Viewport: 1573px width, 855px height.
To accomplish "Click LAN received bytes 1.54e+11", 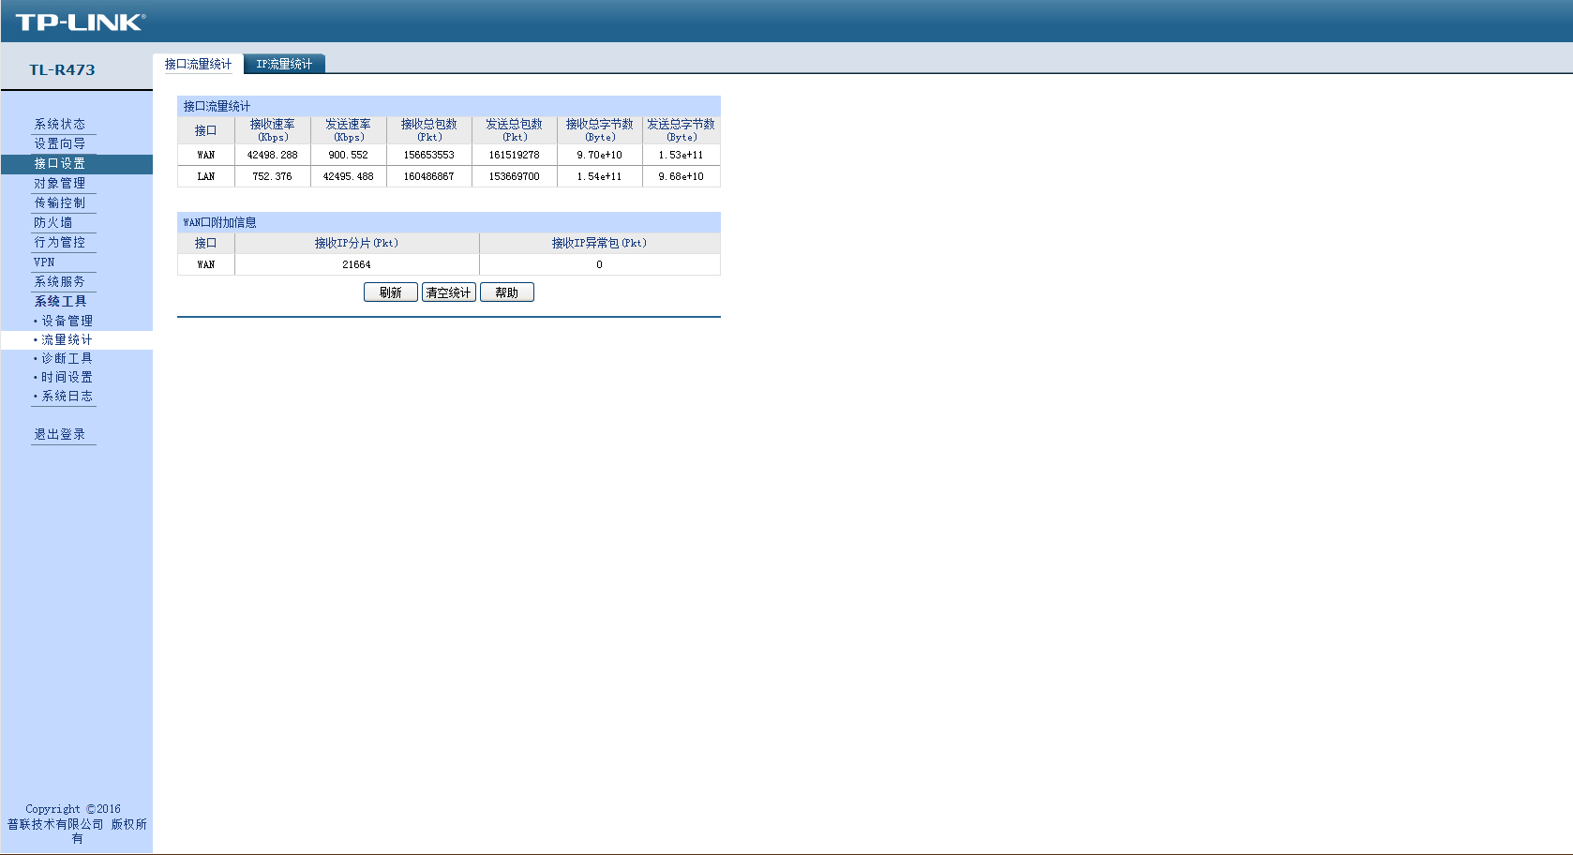I will click(600, 176).
